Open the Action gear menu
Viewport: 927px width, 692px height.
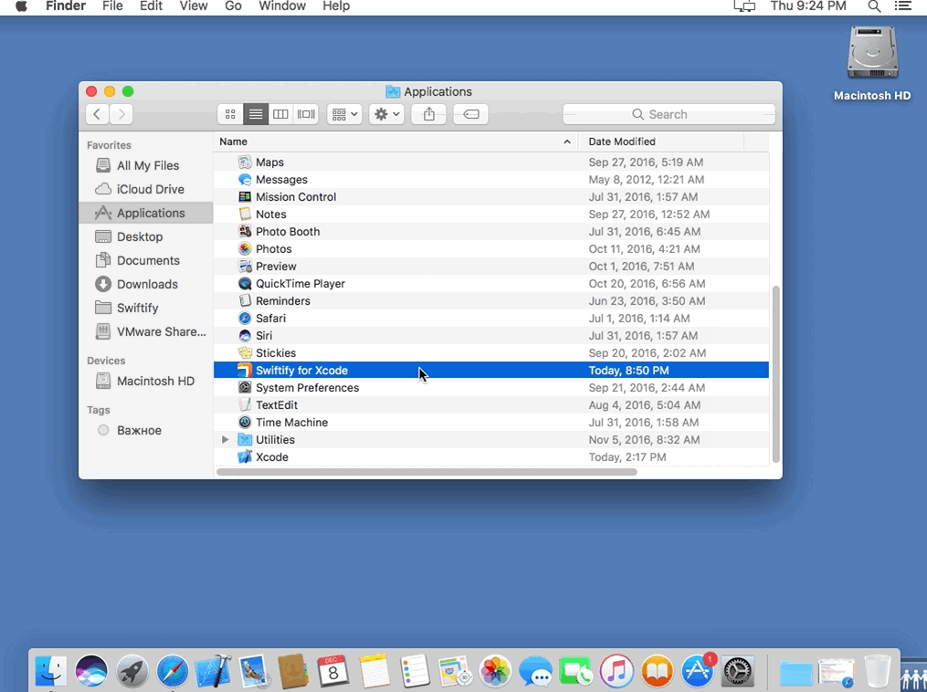pyautogui.click(x=386, y=114)
